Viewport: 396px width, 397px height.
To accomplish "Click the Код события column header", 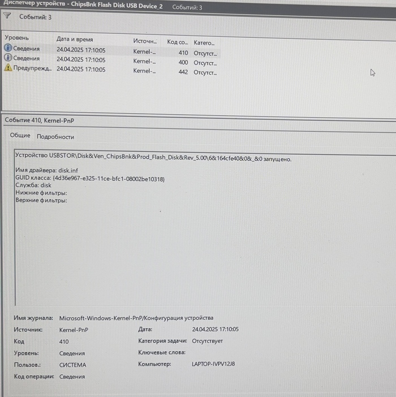I will 177,42.
